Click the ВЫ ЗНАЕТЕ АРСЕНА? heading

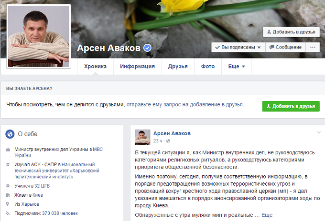click(x=29, y=89)
